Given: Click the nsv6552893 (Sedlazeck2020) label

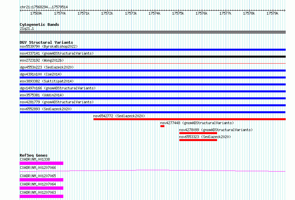Looking at the screenshot, I should click(46, 109).
